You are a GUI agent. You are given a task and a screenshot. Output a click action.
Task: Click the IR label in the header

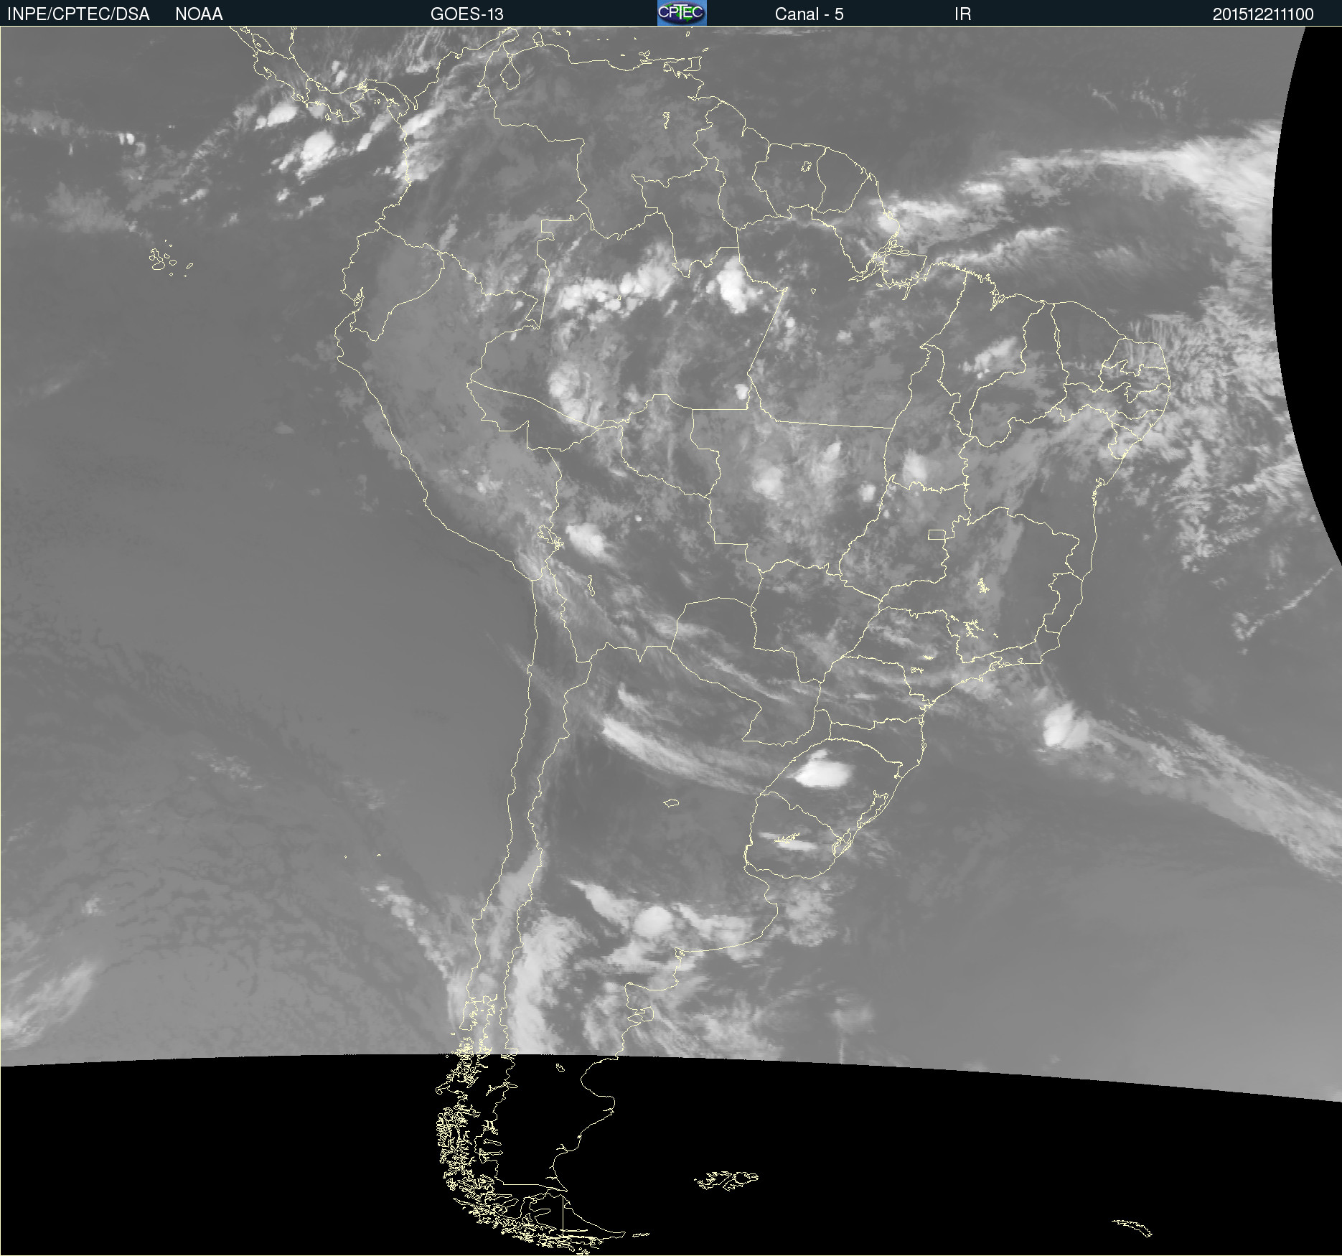tap(962, 14)
